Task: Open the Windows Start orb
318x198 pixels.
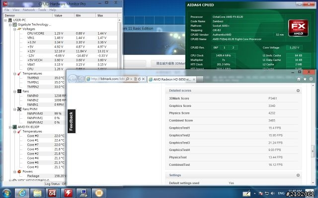Action: click(6, 193)
